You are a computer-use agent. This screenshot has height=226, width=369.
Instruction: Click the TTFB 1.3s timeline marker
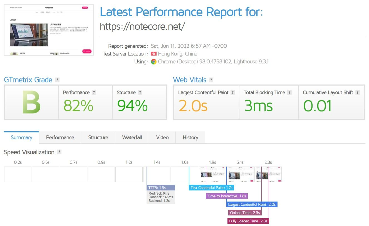161,188
